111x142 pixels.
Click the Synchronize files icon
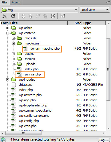pos(53,16)
